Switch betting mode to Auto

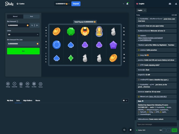(x=31, y=16)
